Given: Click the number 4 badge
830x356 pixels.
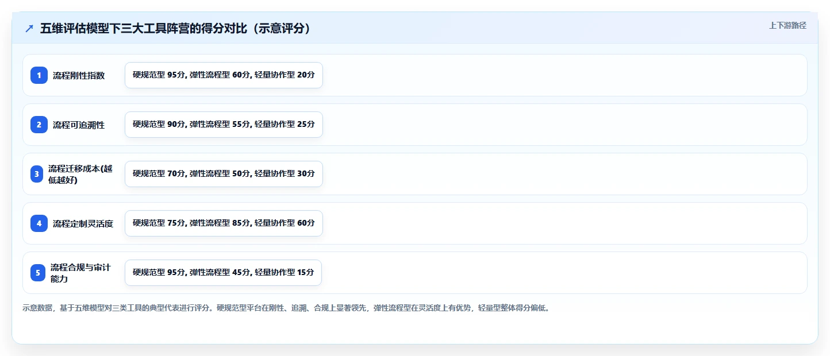Looking at the screenshot, I should (39, 223).
